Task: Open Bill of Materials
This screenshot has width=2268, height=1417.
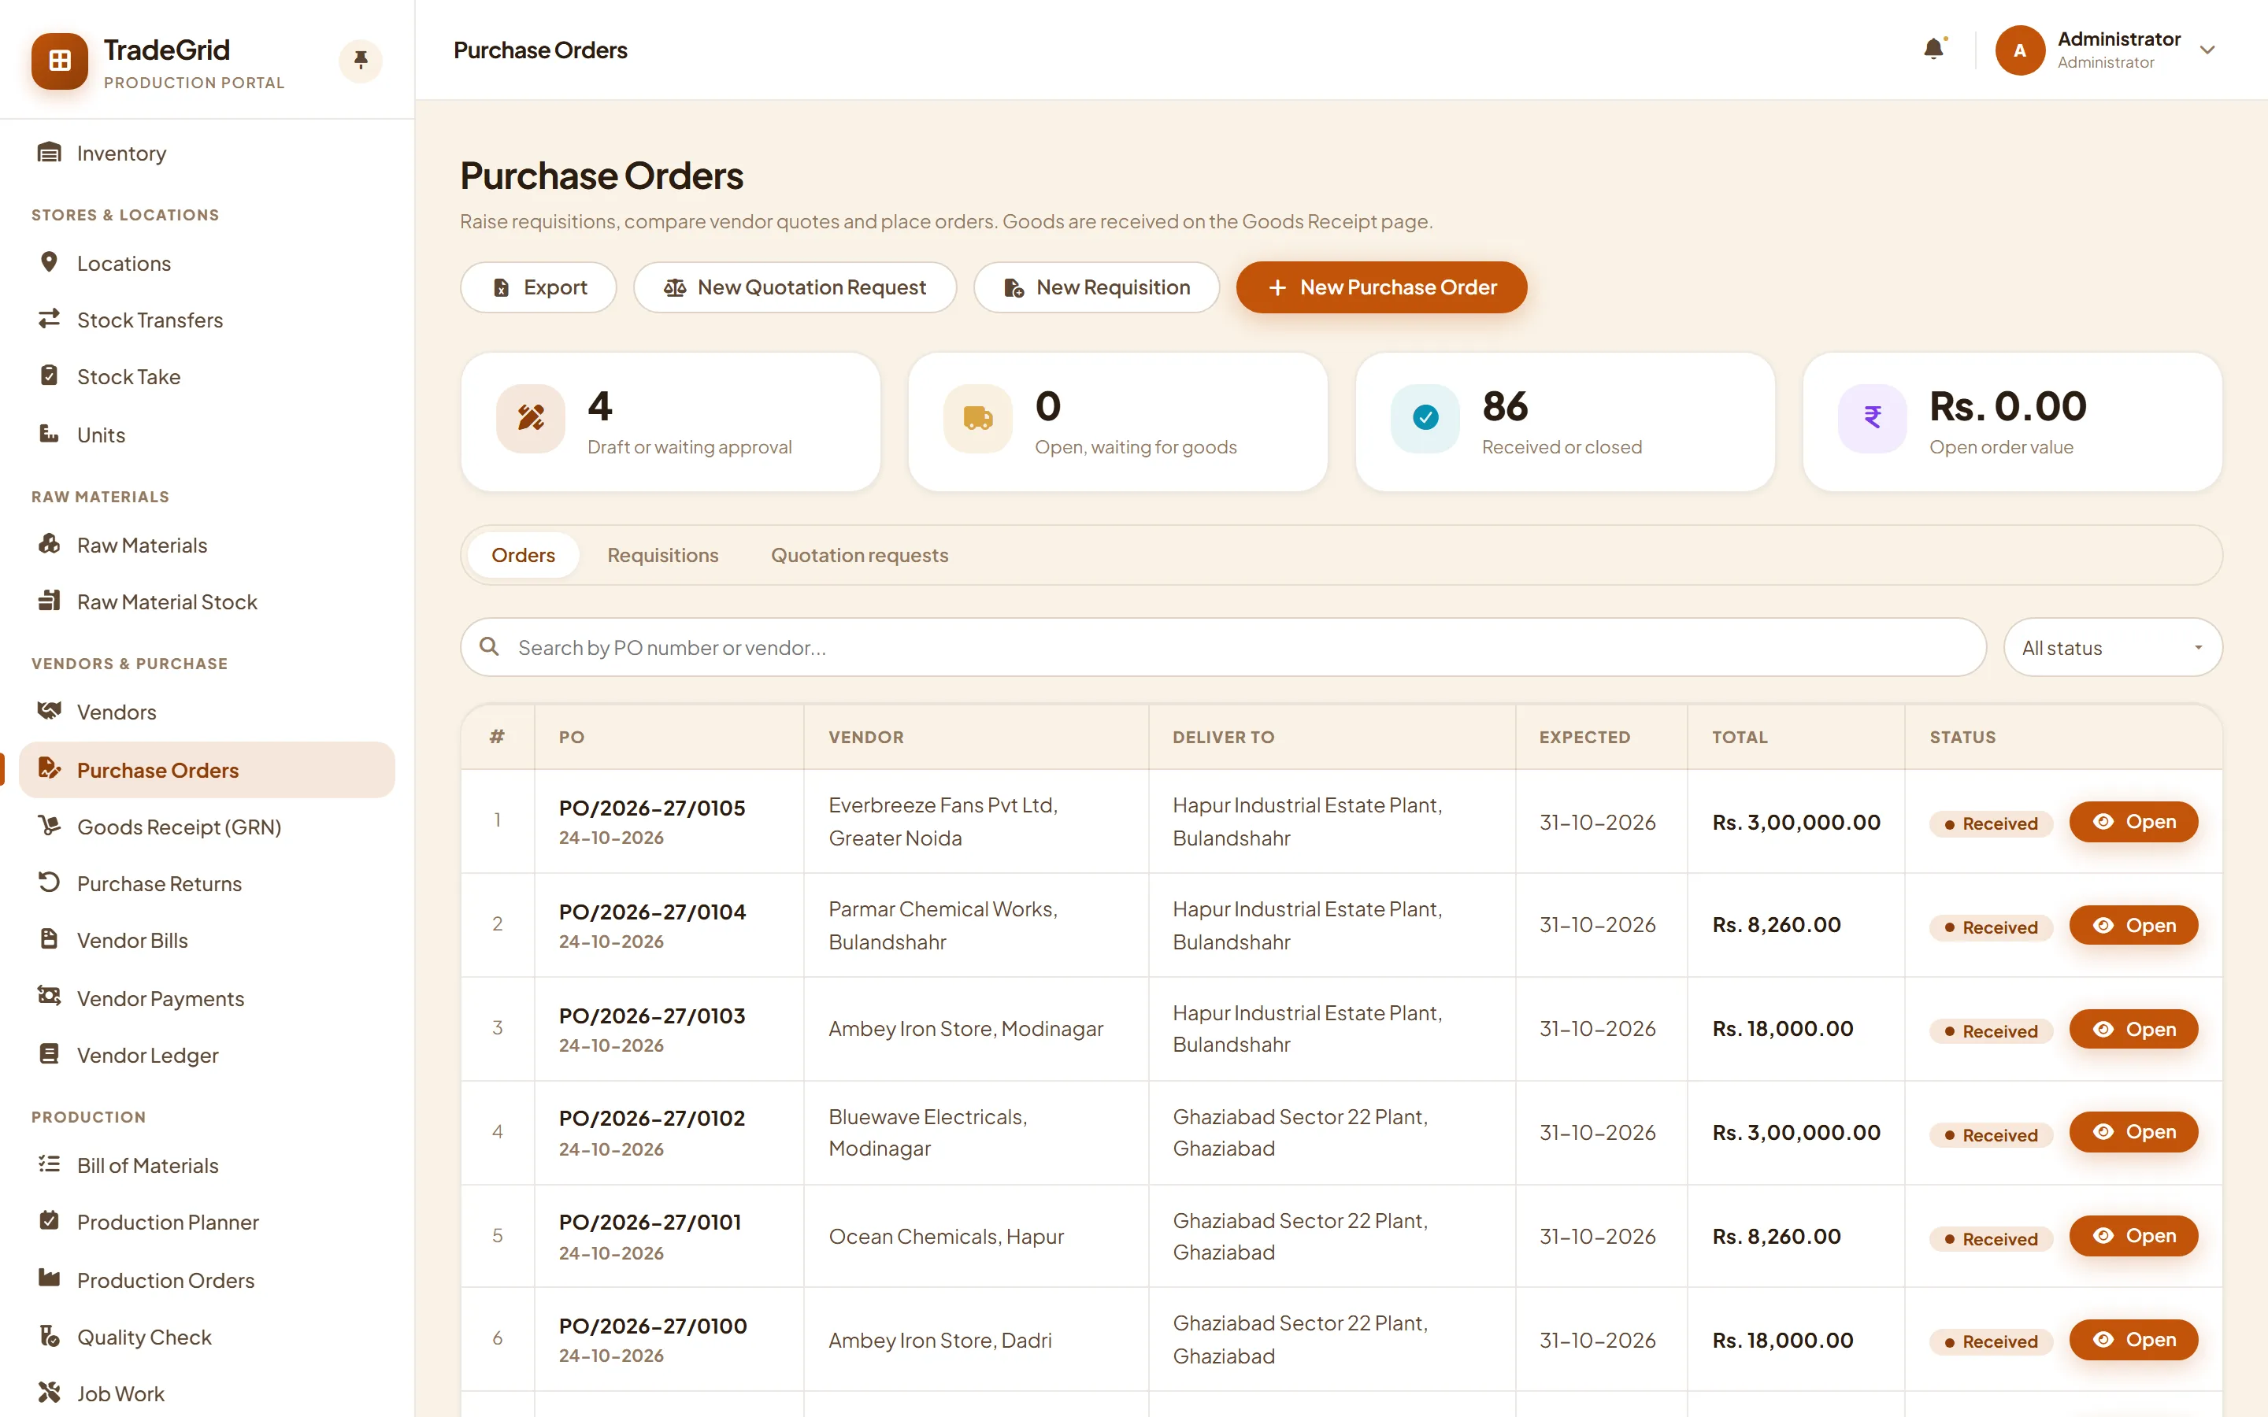Action: pos(207,1166)
